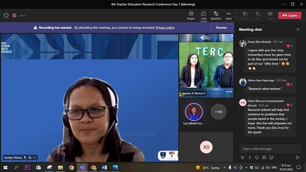The width and height of the screenshot is (306, 172).
Task: Open more options next to Jovelyn Delosa
Action: coord(34,157)
